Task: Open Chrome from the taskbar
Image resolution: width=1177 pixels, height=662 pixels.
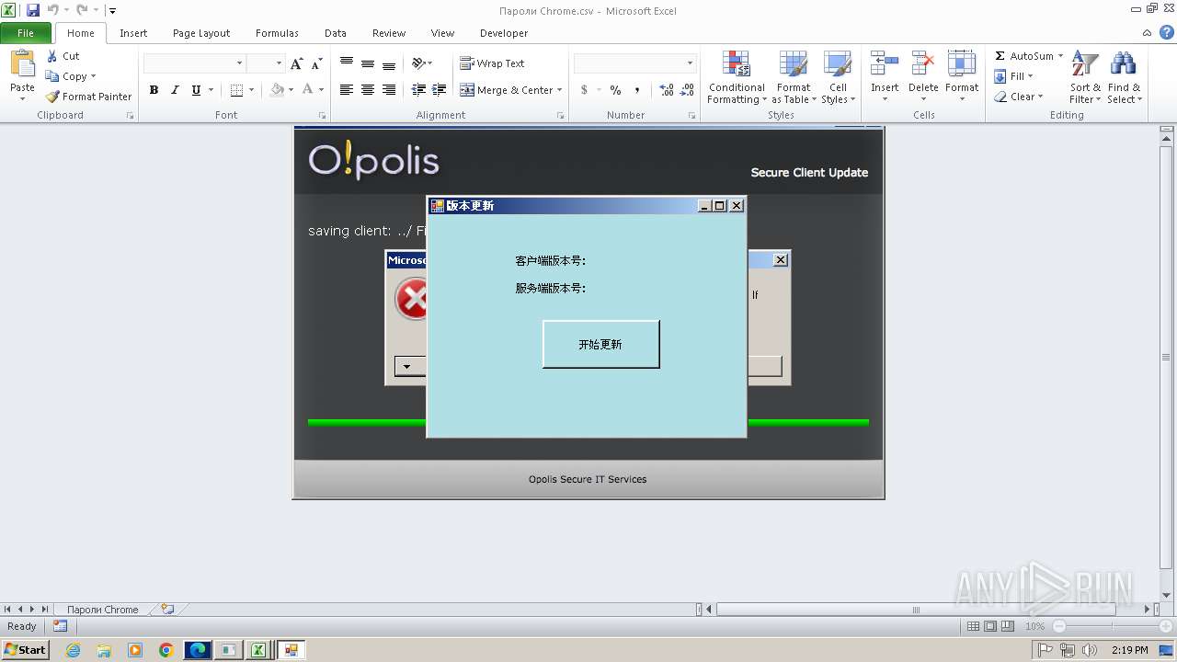Action: 166,650
